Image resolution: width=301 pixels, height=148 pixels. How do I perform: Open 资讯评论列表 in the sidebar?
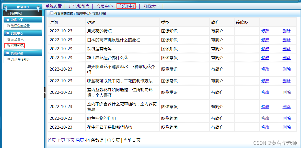coord(20,59)
